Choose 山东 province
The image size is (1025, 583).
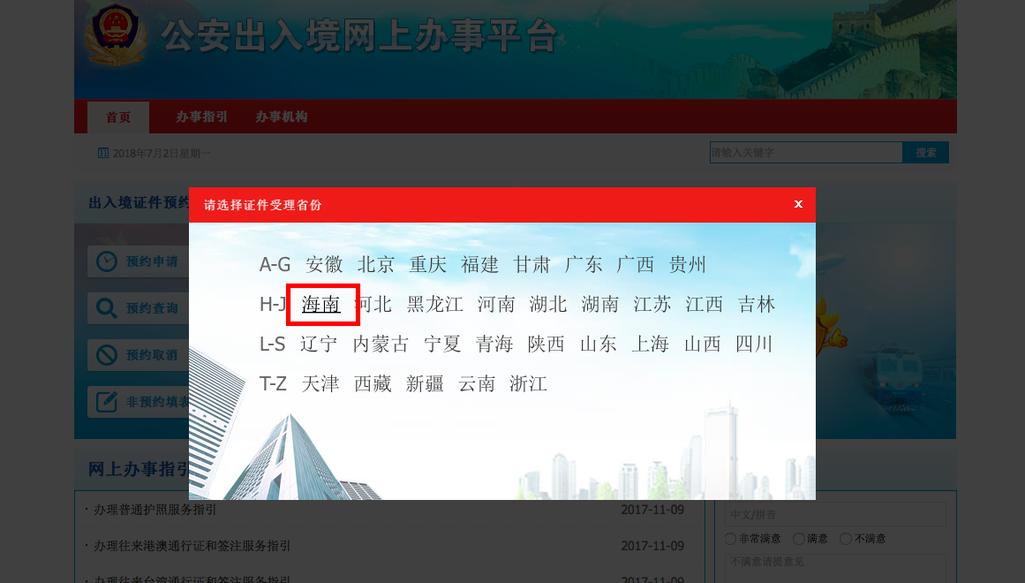[x=598, y=344]
